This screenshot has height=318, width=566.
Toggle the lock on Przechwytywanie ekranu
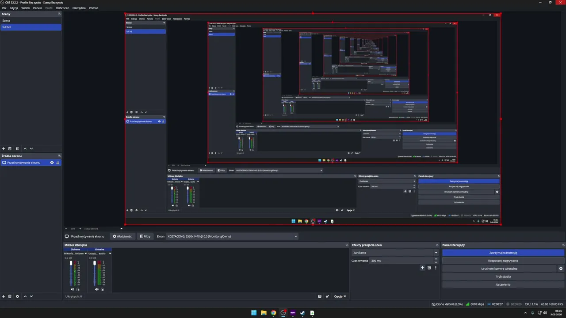pos(57,163)
